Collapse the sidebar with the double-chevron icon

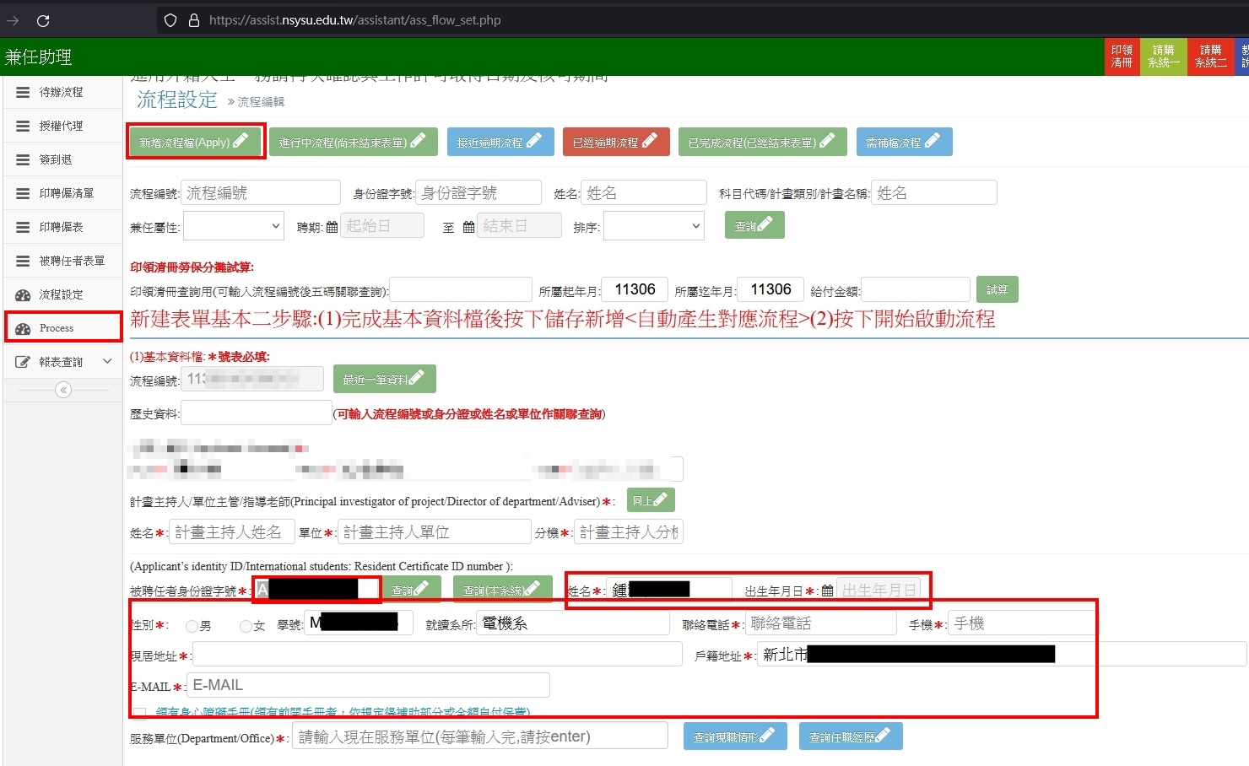pos(63,390)
